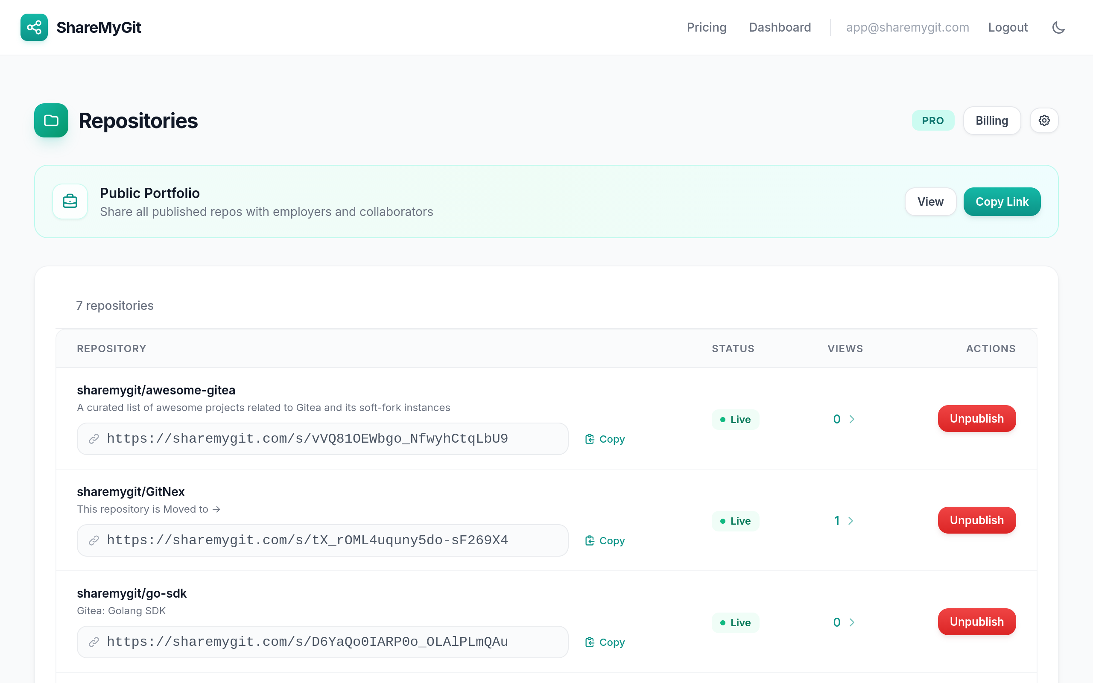
Task: Copy the go-sdk share link
Action: [x=605, y=642]
